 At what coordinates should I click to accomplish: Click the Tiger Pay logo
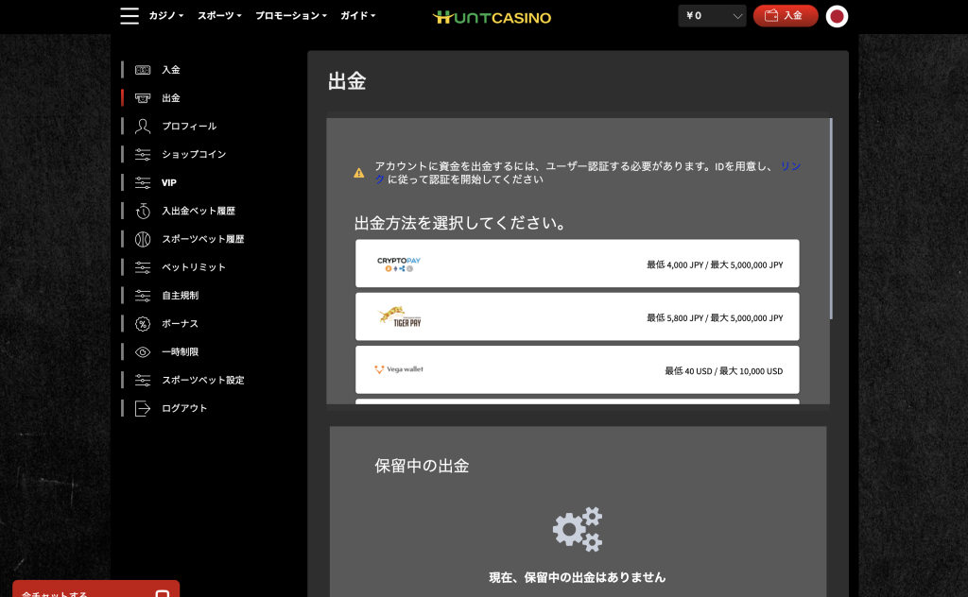[x=400, y=316]
